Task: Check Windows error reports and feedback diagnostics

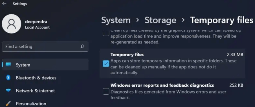Action: pos(106,92)
